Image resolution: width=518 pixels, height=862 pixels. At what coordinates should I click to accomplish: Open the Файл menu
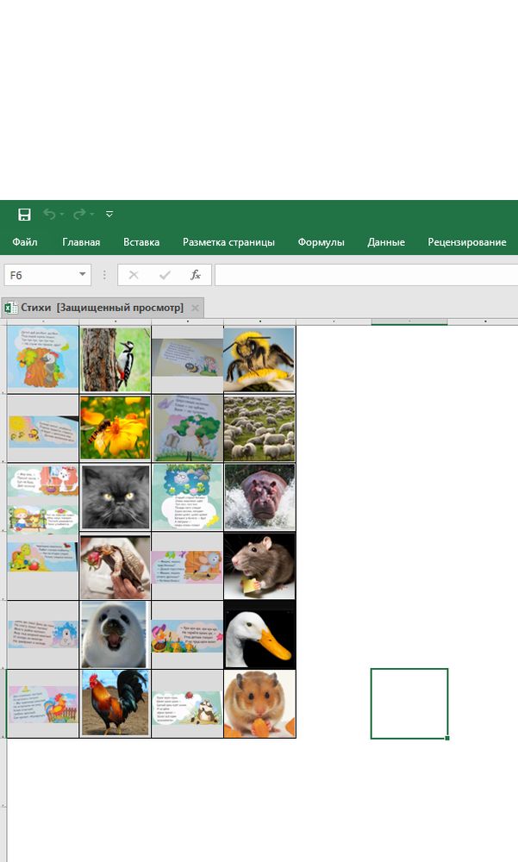point(25,242)
